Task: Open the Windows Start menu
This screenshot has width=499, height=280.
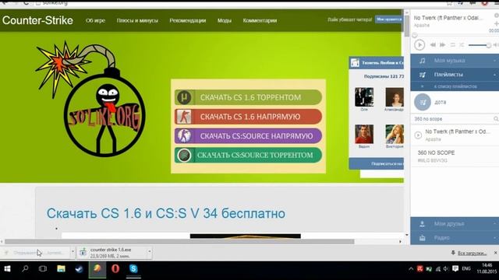Action: pyautogui.click(x=7, y=269)
